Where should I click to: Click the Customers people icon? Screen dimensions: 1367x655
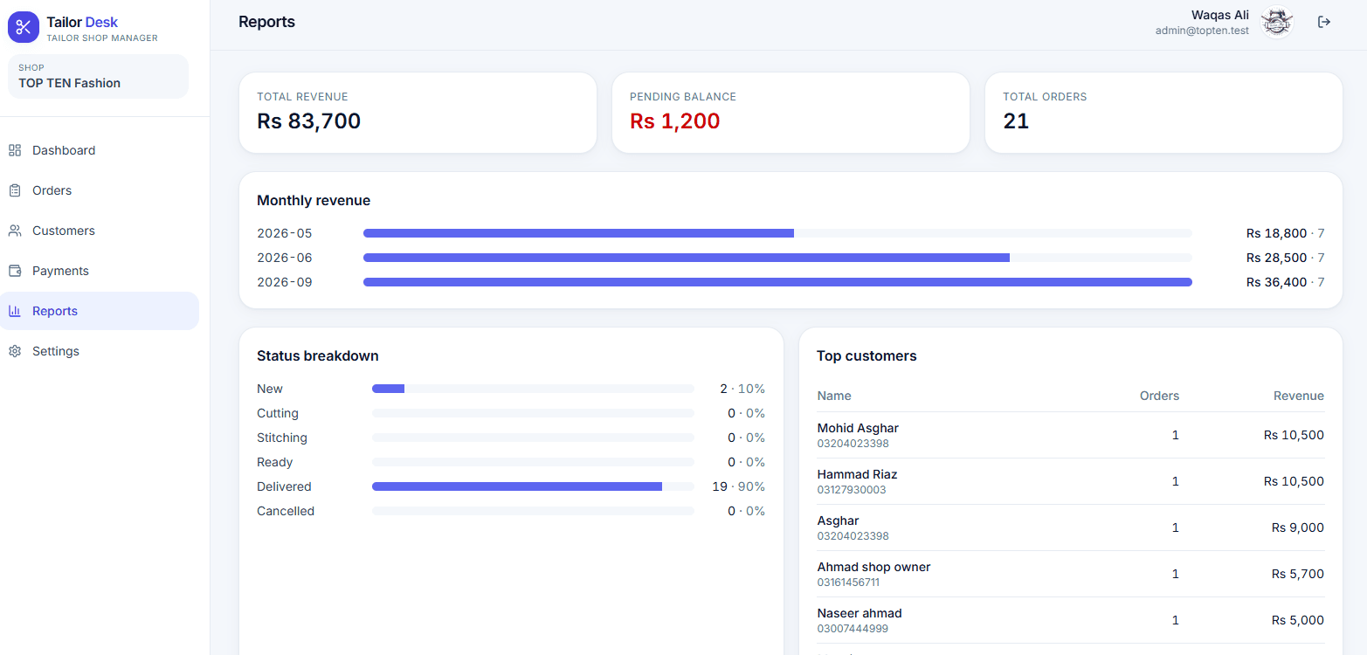tap(15, 231)
